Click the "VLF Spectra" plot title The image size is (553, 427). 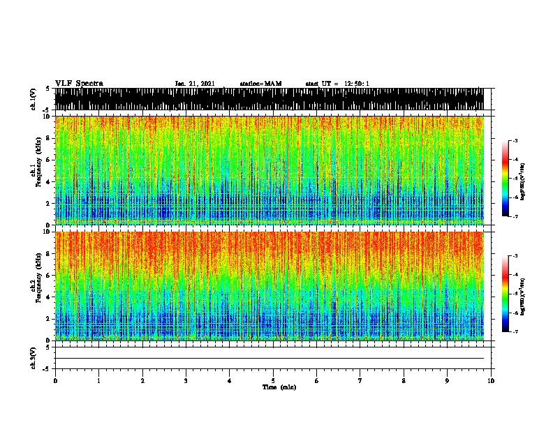coord(79,84)
